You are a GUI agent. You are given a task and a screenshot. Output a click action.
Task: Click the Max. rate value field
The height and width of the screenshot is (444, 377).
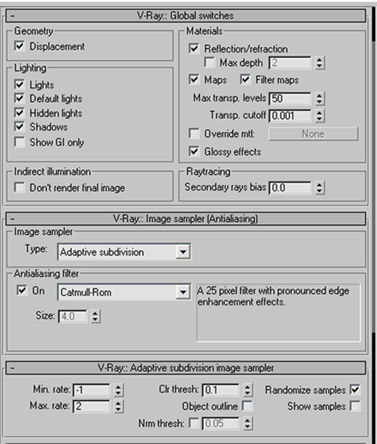click(91, 406)
